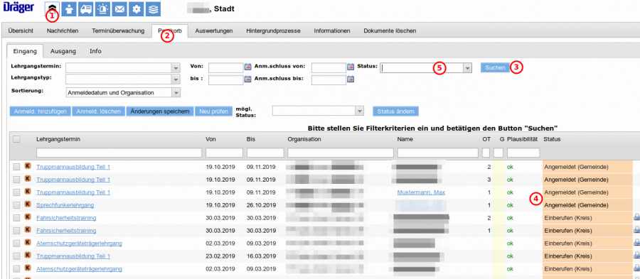Expand the Lehrgangstyp dropdown
640x279 pixels.
click(176, 79)
